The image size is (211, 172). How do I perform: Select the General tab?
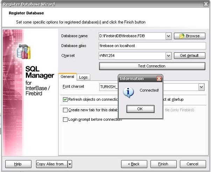pos(67,77)
